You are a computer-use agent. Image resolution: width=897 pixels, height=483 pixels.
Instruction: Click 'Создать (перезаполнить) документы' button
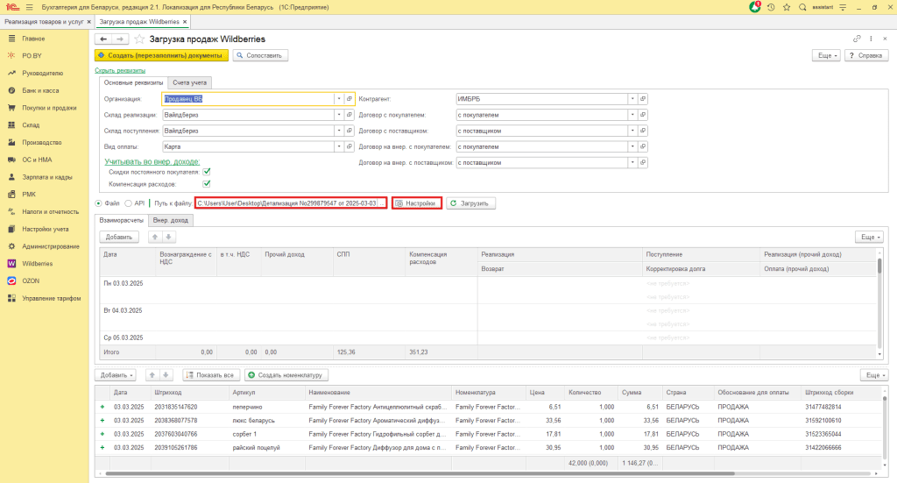point(161,55)
